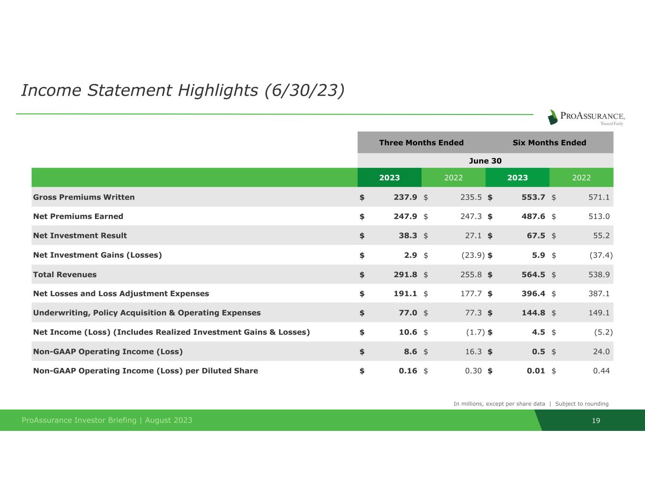Select Net Losses and Loss Adjustment Expenses
645x499 pixels.
tap(121, 294)
